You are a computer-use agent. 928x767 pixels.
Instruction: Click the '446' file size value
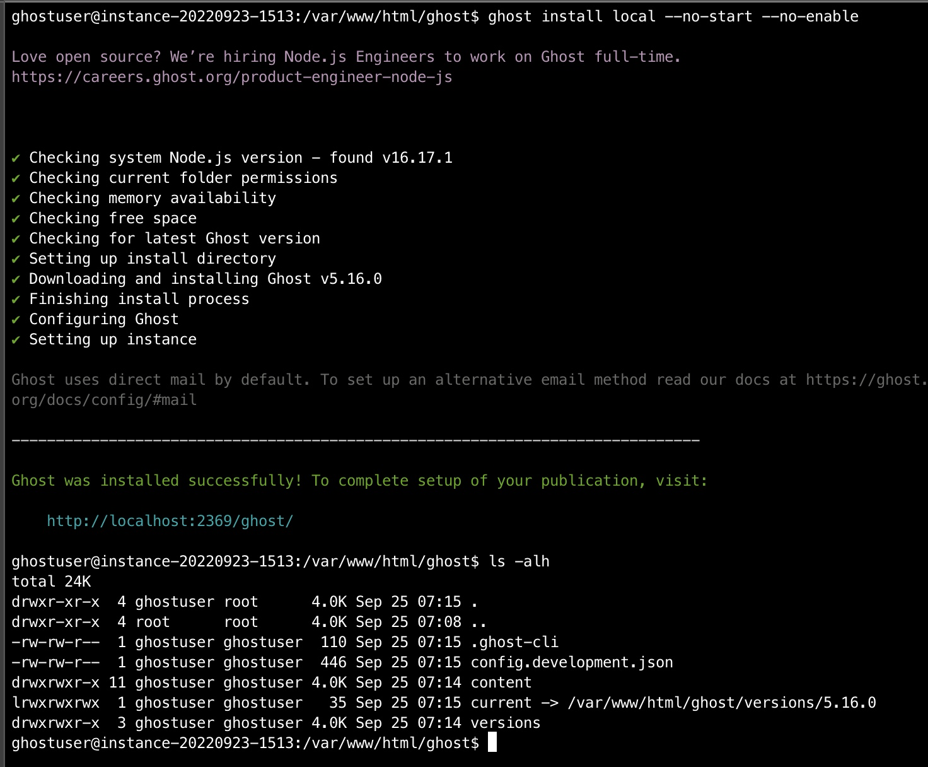click(333, 662)
